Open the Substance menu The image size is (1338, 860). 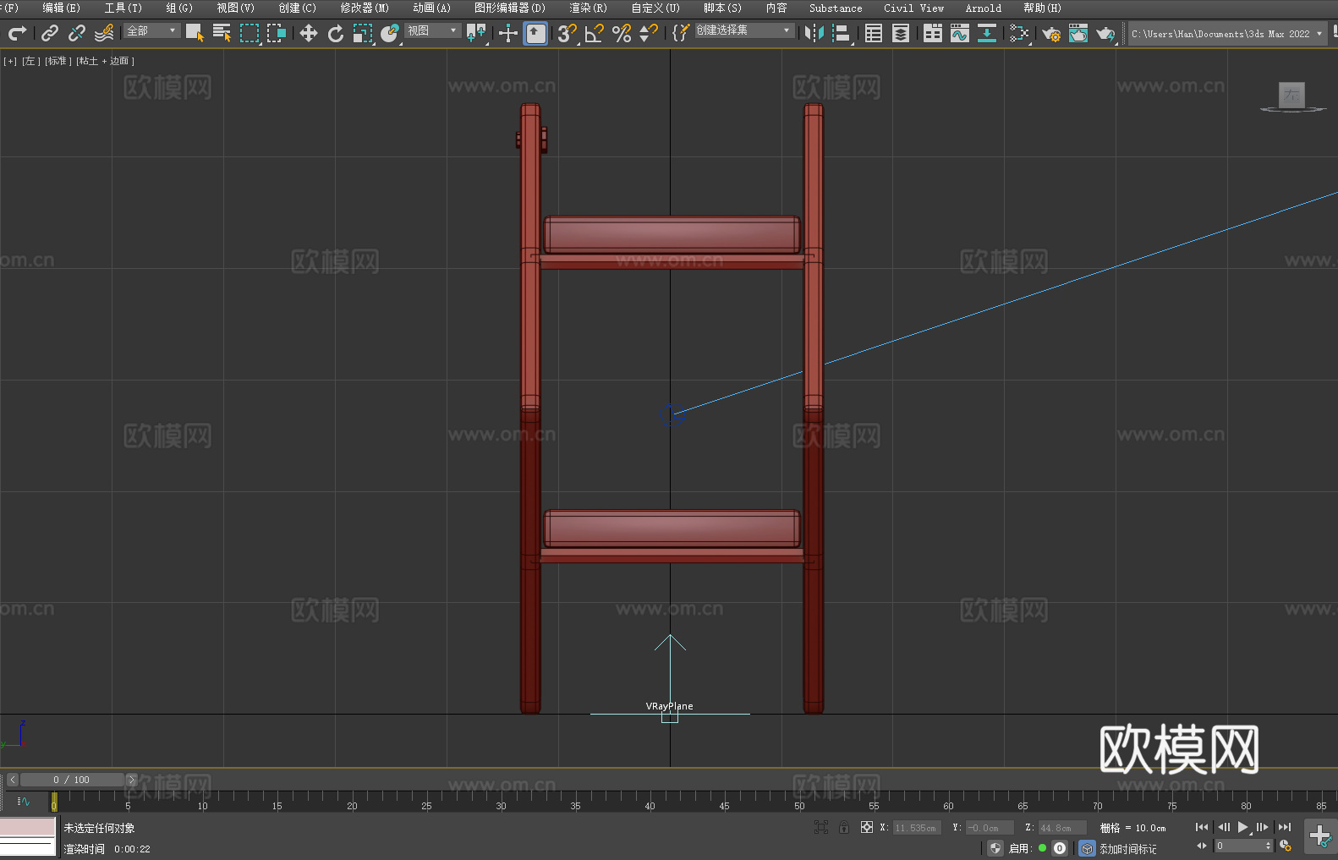[836, 8]
